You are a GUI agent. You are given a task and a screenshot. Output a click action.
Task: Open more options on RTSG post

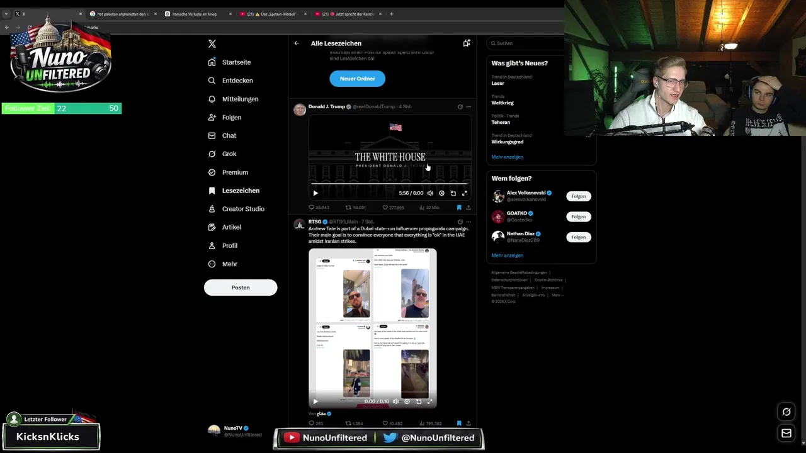468,222
